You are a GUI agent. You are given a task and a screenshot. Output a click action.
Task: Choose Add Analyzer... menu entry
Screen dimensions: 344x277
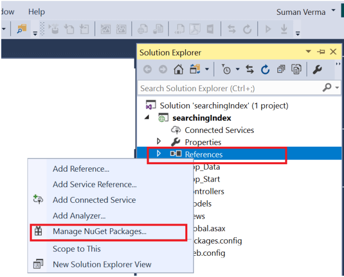pyautogui.click(x=79, y=216)
